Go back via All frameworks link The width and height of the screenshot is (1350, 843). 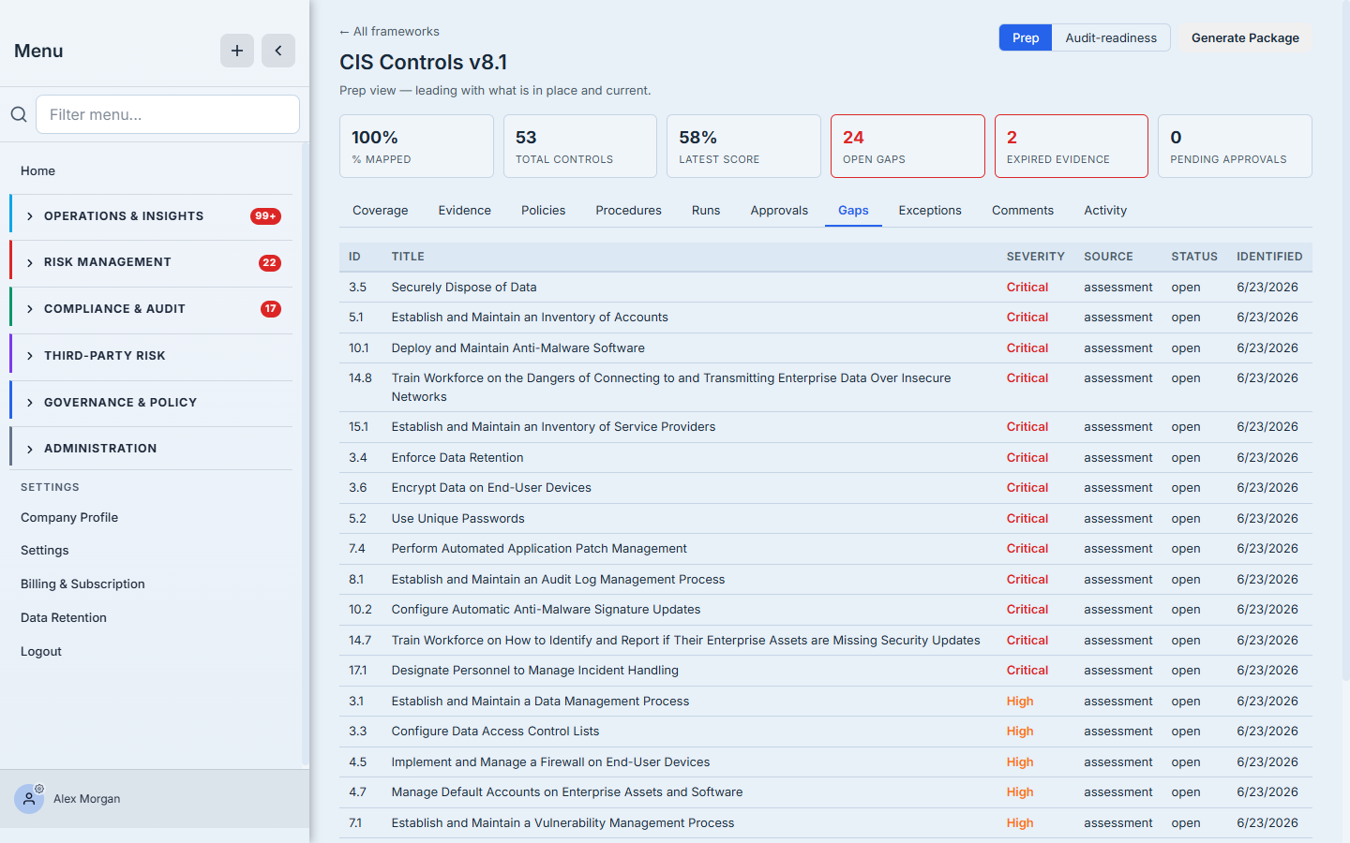[x=389, y=32]
